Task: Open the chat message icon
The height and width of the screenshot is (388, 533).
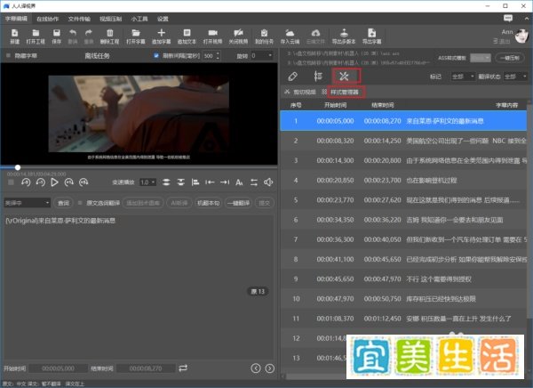Action: pos(508,19)
